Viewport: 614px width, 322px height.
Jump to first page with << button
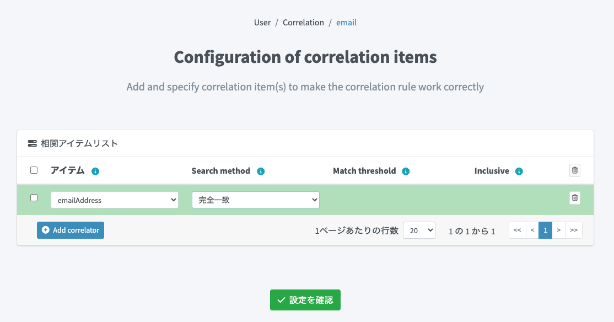pyautogui.click(x=517, y=230)
